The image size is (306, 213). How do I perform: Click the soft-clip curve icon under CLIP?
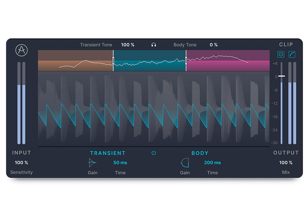[x=292, y=54]
